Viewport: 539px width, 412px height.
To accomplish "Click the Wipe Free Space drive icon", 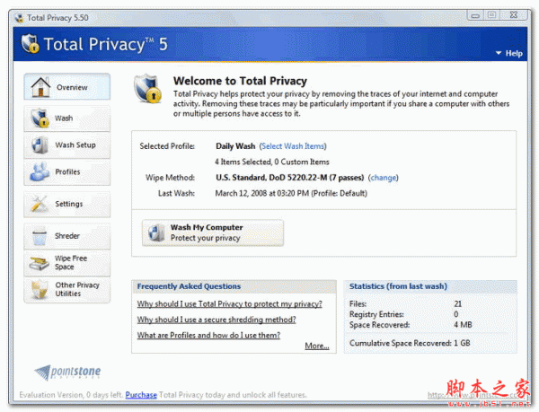I will (39, 263).
